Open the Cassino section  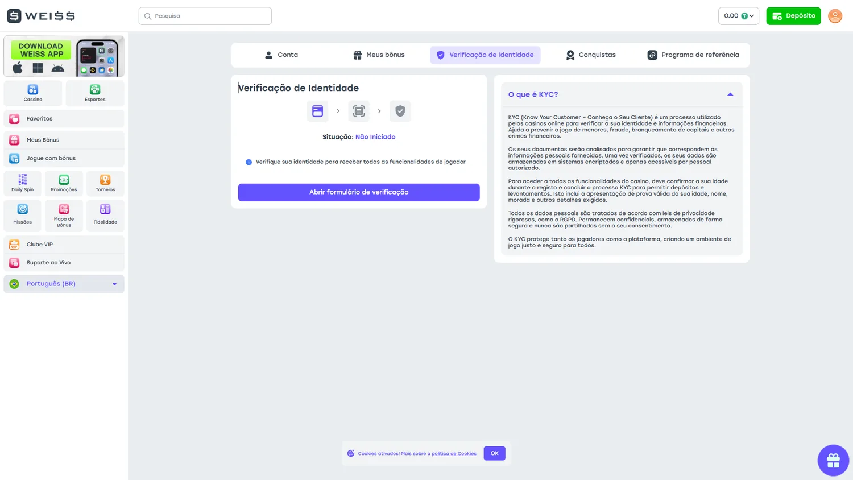tap(33, 93)
